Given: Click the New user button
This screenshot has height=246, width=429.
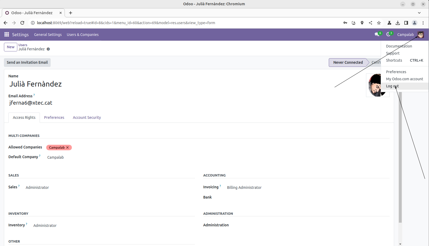Looking at the screenshot, I should click(10, 47).
